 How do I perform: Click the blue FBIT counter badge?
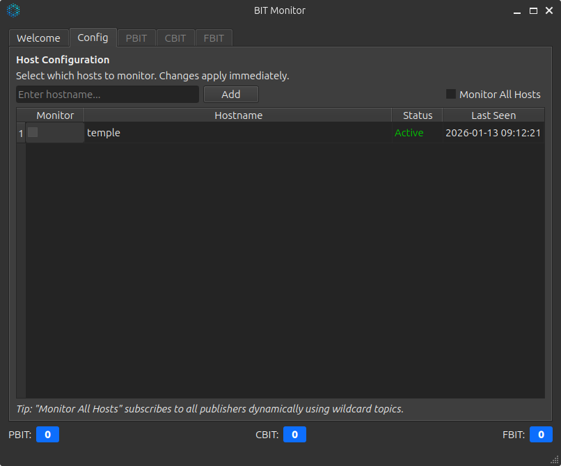(x=541, y=434)
